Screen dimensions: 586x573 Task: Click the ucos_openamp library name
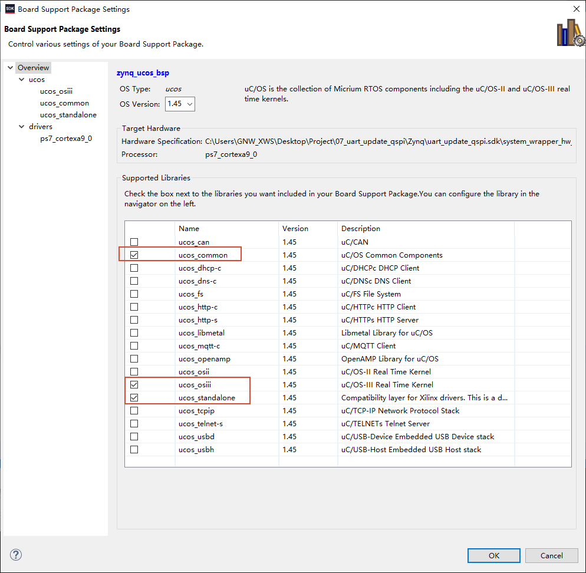(205, 359)
